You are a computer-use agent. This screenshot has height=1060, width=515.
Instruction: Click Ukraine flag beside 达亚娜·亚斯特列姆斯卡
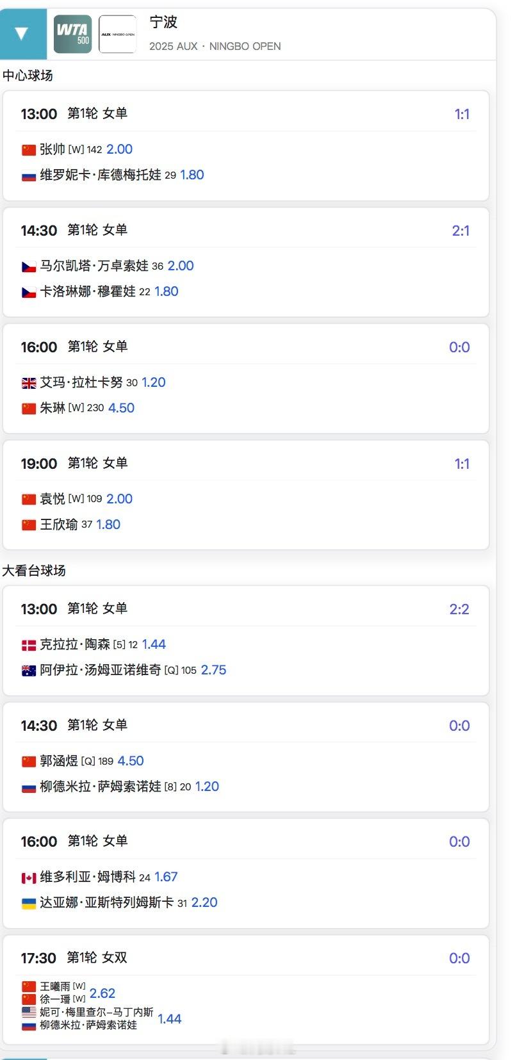tap(29, 903)
